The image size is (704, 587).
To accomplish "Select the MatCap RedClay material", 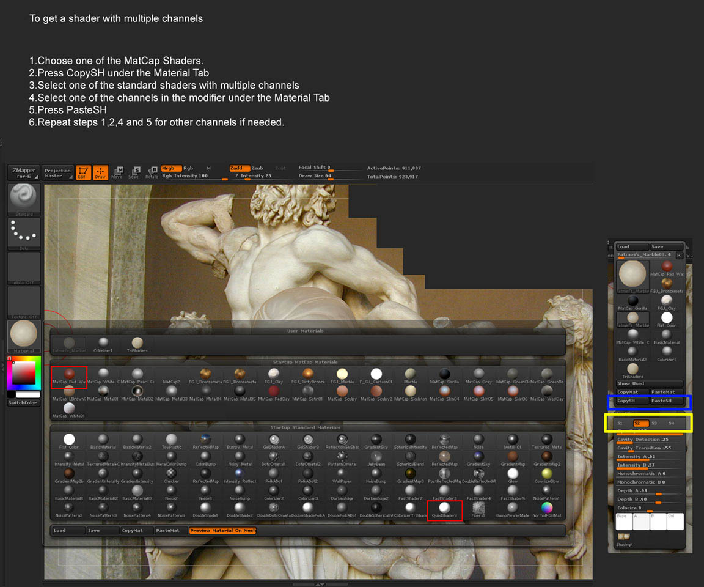I will point(273,393).
